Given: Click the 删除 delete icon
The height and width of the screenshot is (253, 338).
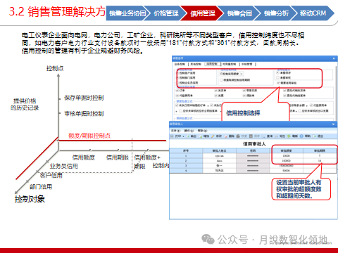Looking at the screenshot, I should pos(226,136).
